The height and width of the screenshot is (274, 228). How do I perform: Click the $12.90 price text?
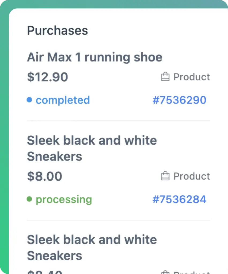pos(47,77)
